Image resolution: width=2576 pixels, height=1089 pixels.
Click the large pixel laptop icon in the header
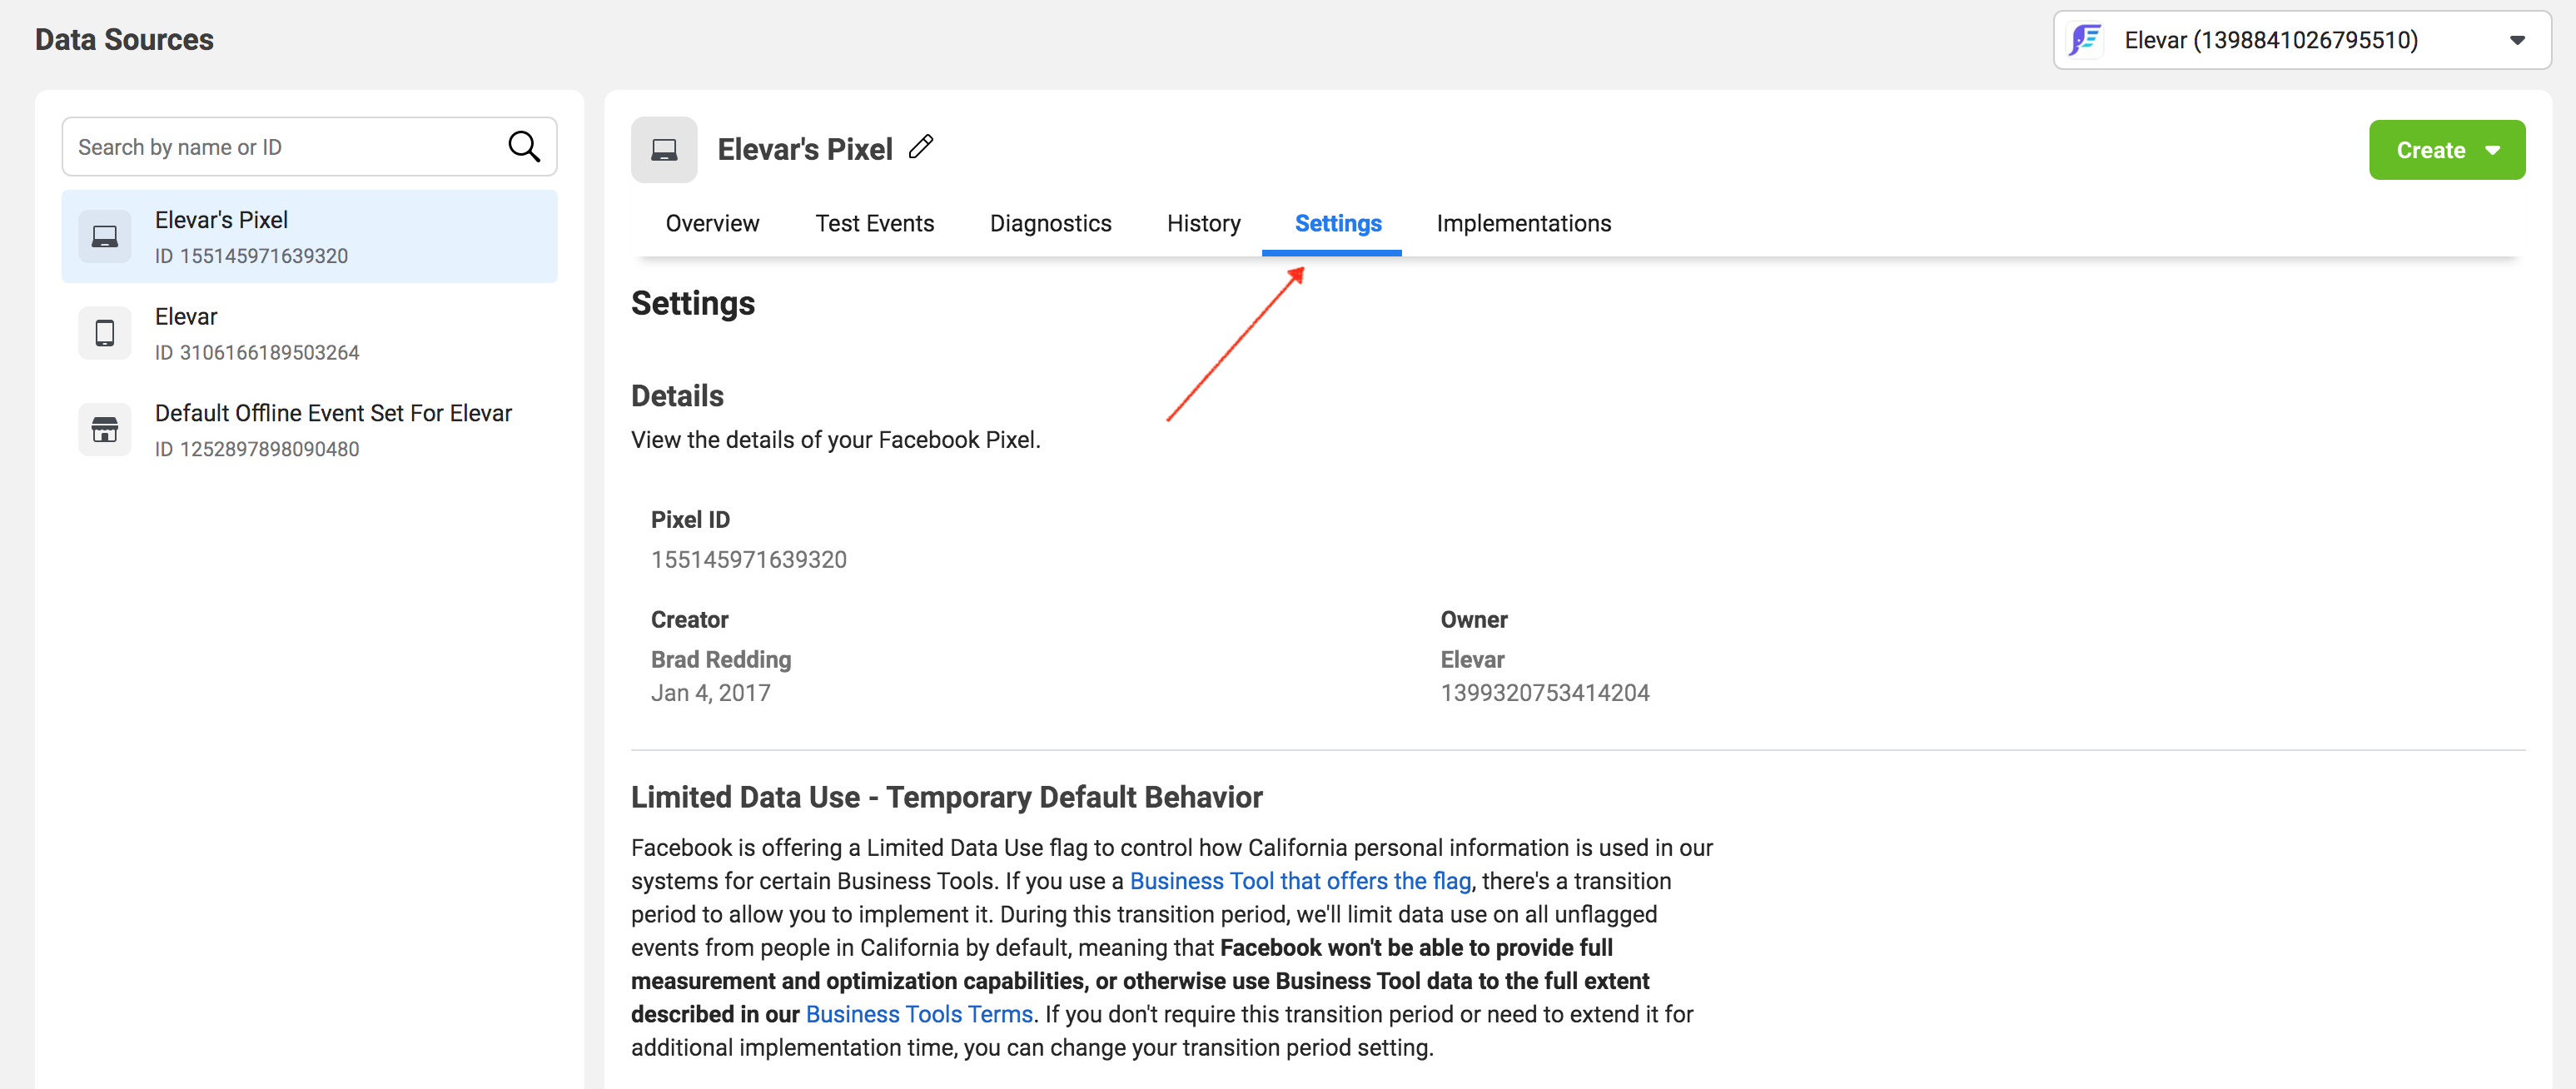(664, 150)
